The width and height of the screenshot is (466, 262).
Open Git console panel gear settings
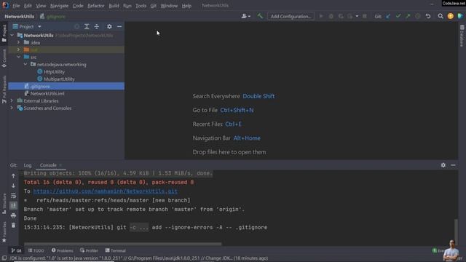tap(443, 165)
